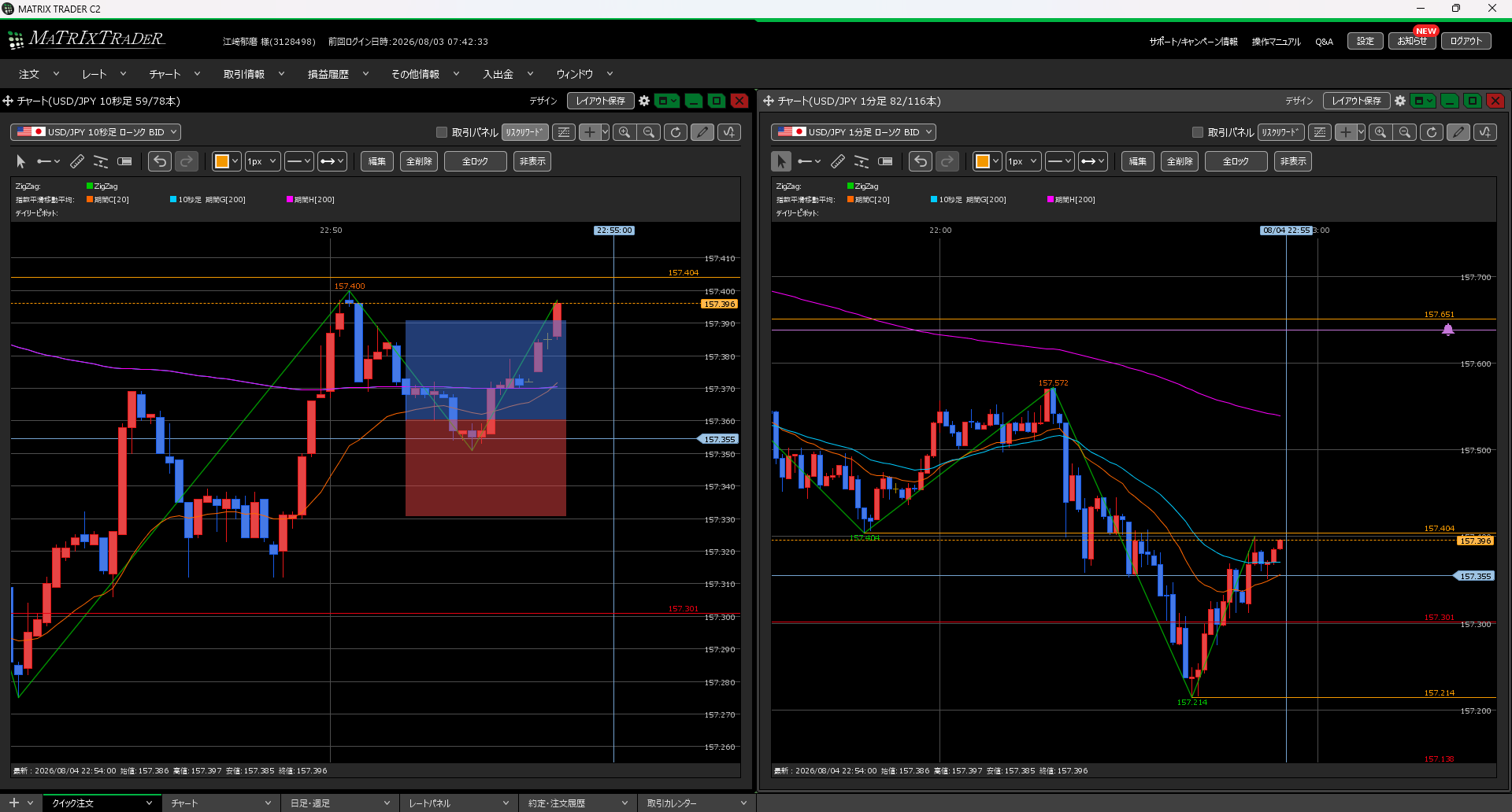The image size is (1512, 812).
Task: Open the USD/JPY 1分足 ローソク BID selector
Action: tap(854, 132)
